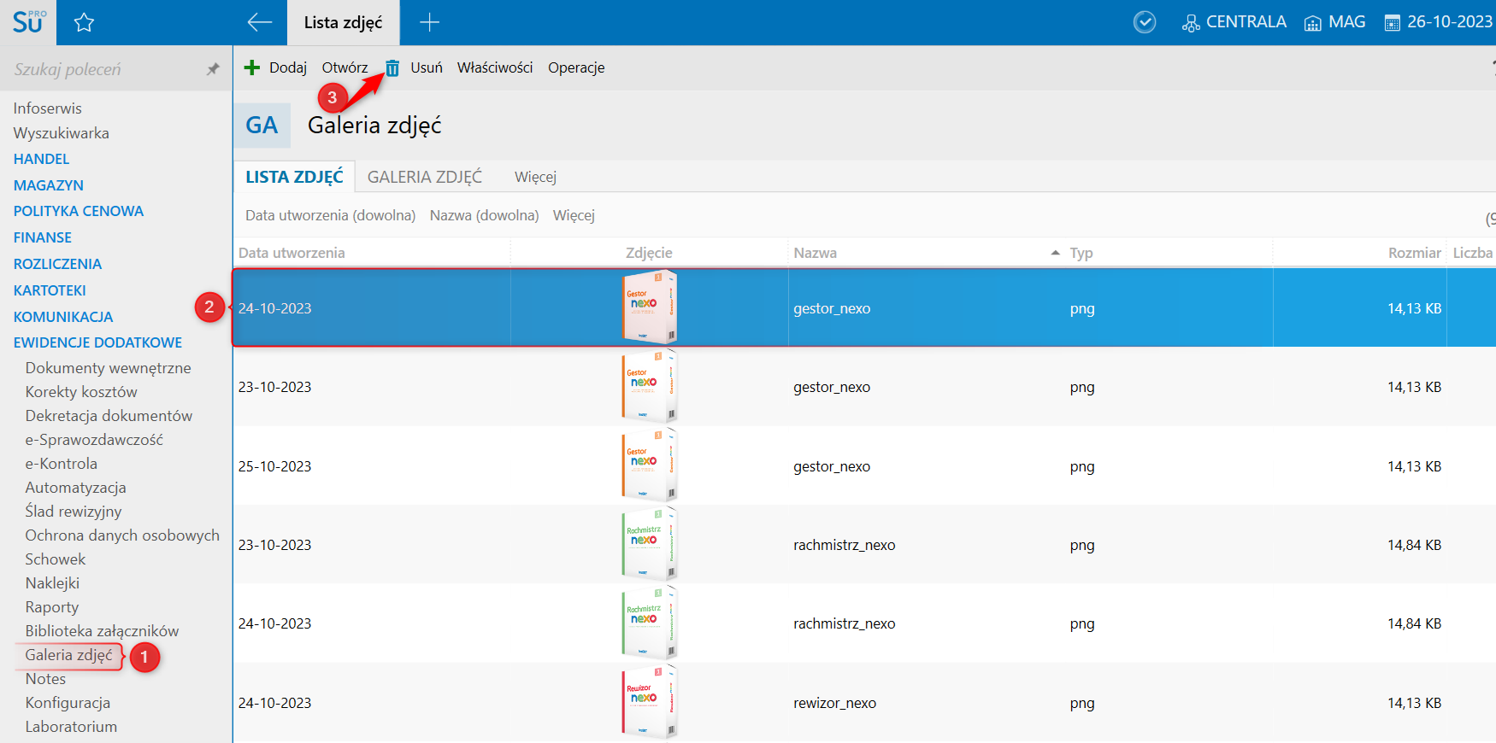Screen dimensions: 1496x743
Task: Click the gestor_nexo thumbnail dated 25-10-2023
Action: pos(649,465)
